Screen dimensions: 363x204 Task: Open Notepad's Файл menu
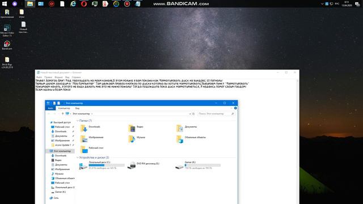point(39,77)
